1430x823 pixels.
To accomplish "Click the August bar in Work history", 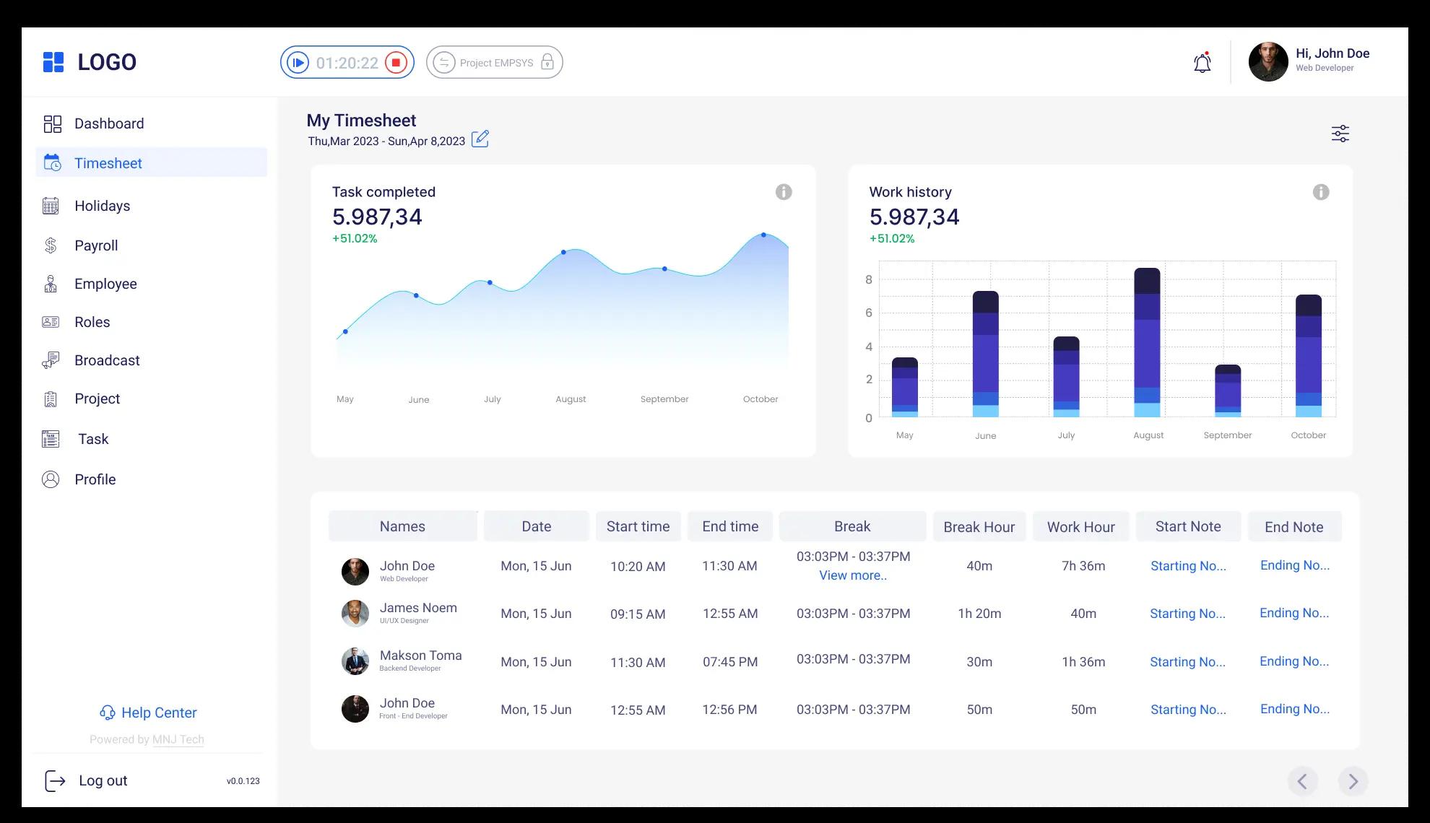I will [1147, 343].
